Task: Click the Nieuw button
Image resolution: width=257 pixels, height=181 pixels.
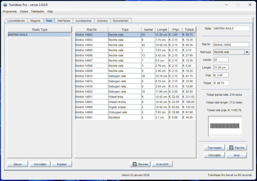Action: pyautogui.click(x=18, y=164)
